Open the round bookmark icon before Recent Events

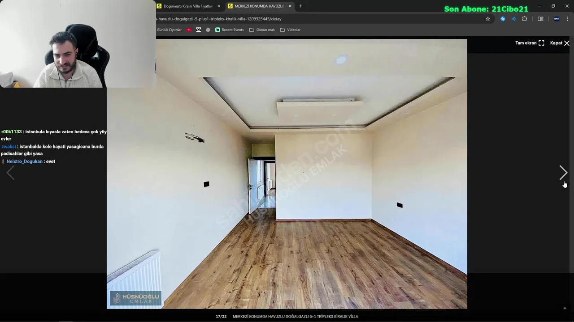(208, 30)
